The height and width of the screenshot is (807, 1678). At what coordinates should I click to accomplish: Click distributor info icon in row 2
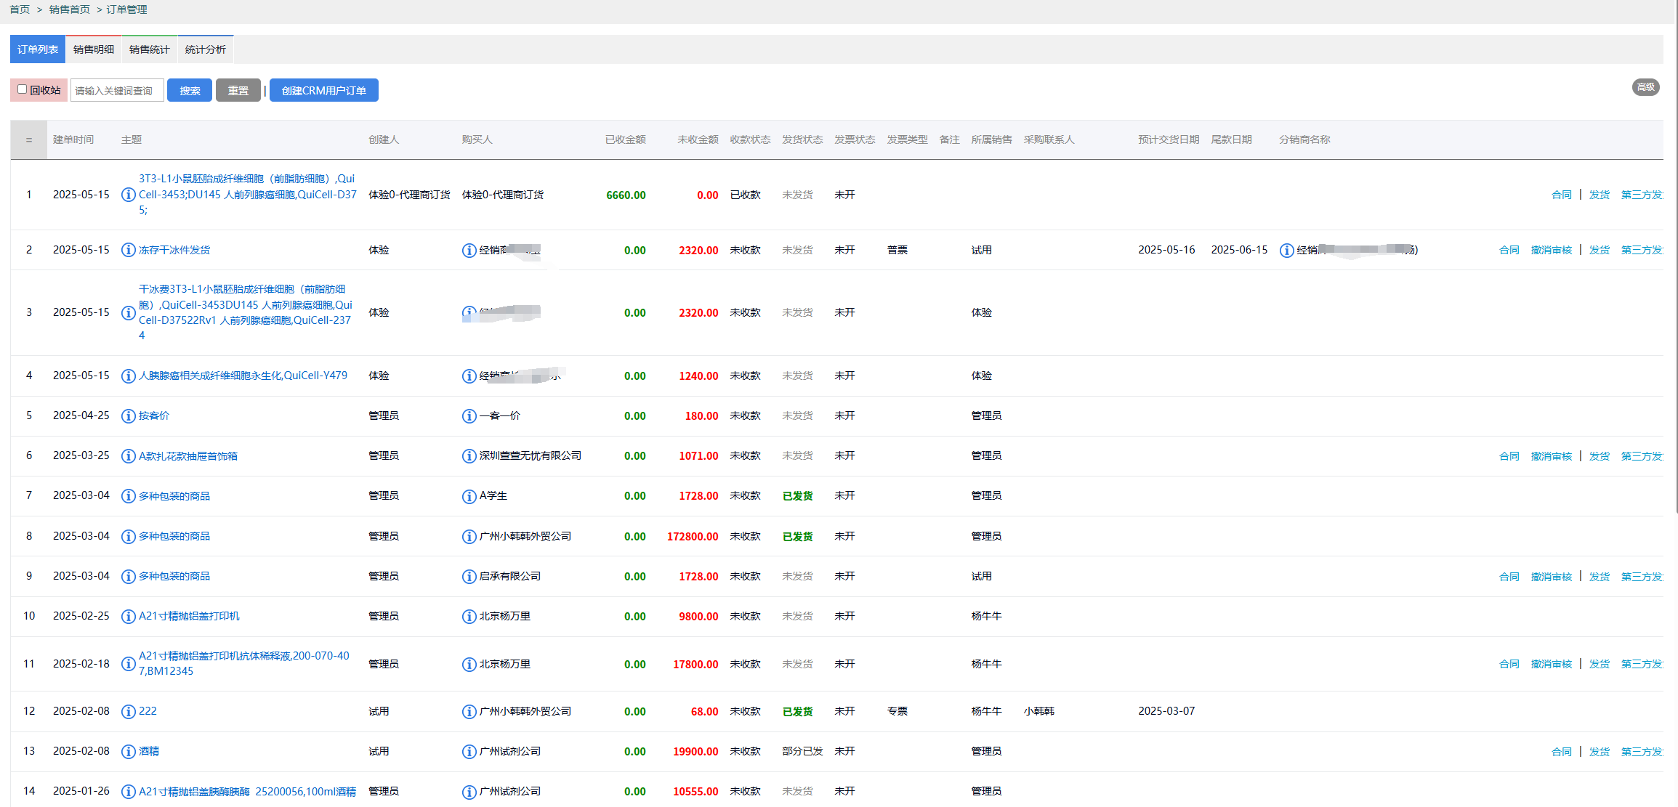(x=1287, y=250)
